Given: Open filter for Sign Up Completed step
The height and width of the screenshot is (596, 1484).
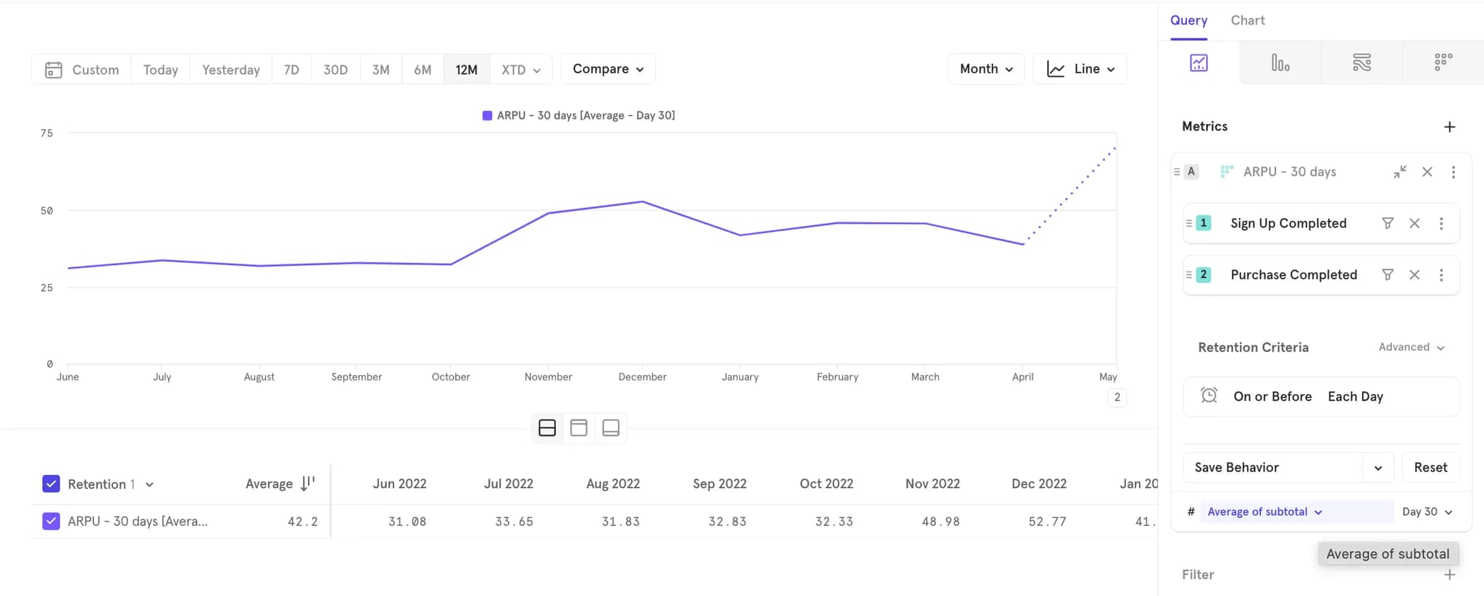Looking at the screenshot, I should click(x=1387, y=223).
